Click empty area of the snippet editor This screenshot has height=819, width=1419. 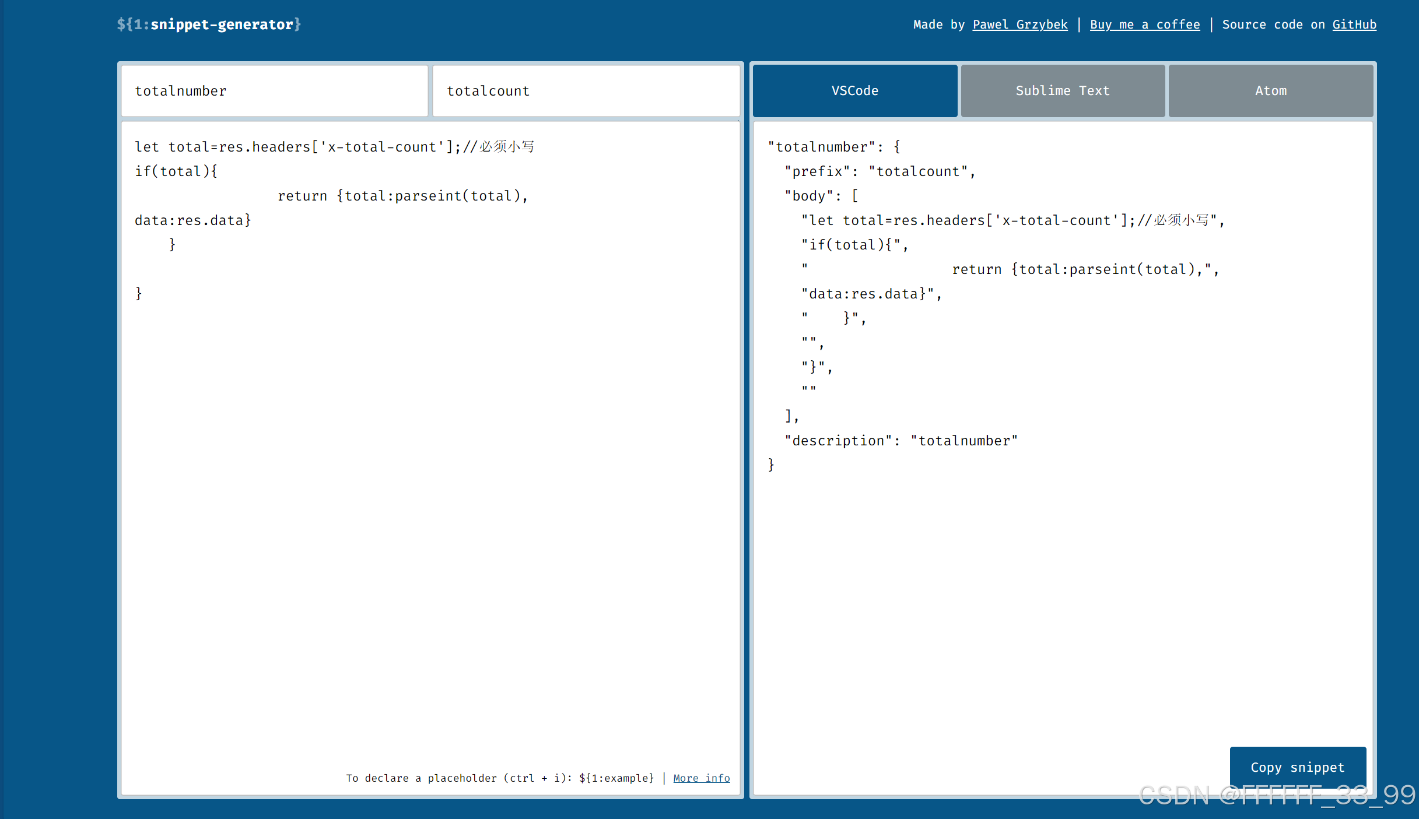[429, 495]
